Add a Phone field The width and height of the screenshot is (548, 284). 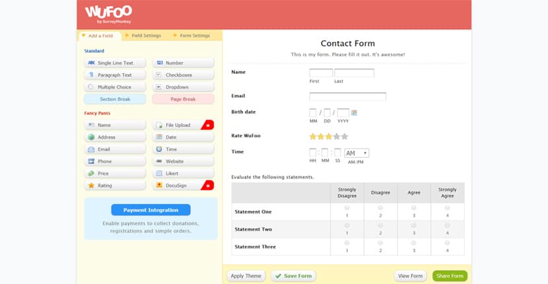[x=115, y=161]
